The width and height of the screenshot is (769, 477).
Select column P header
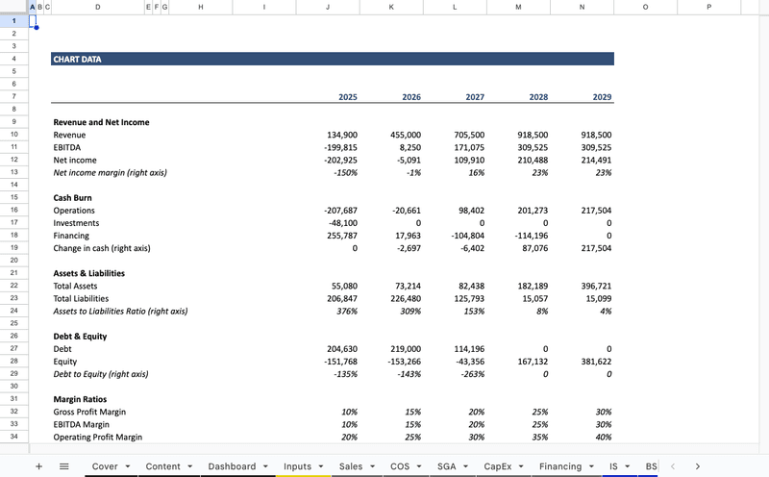[x=708, y=7]
